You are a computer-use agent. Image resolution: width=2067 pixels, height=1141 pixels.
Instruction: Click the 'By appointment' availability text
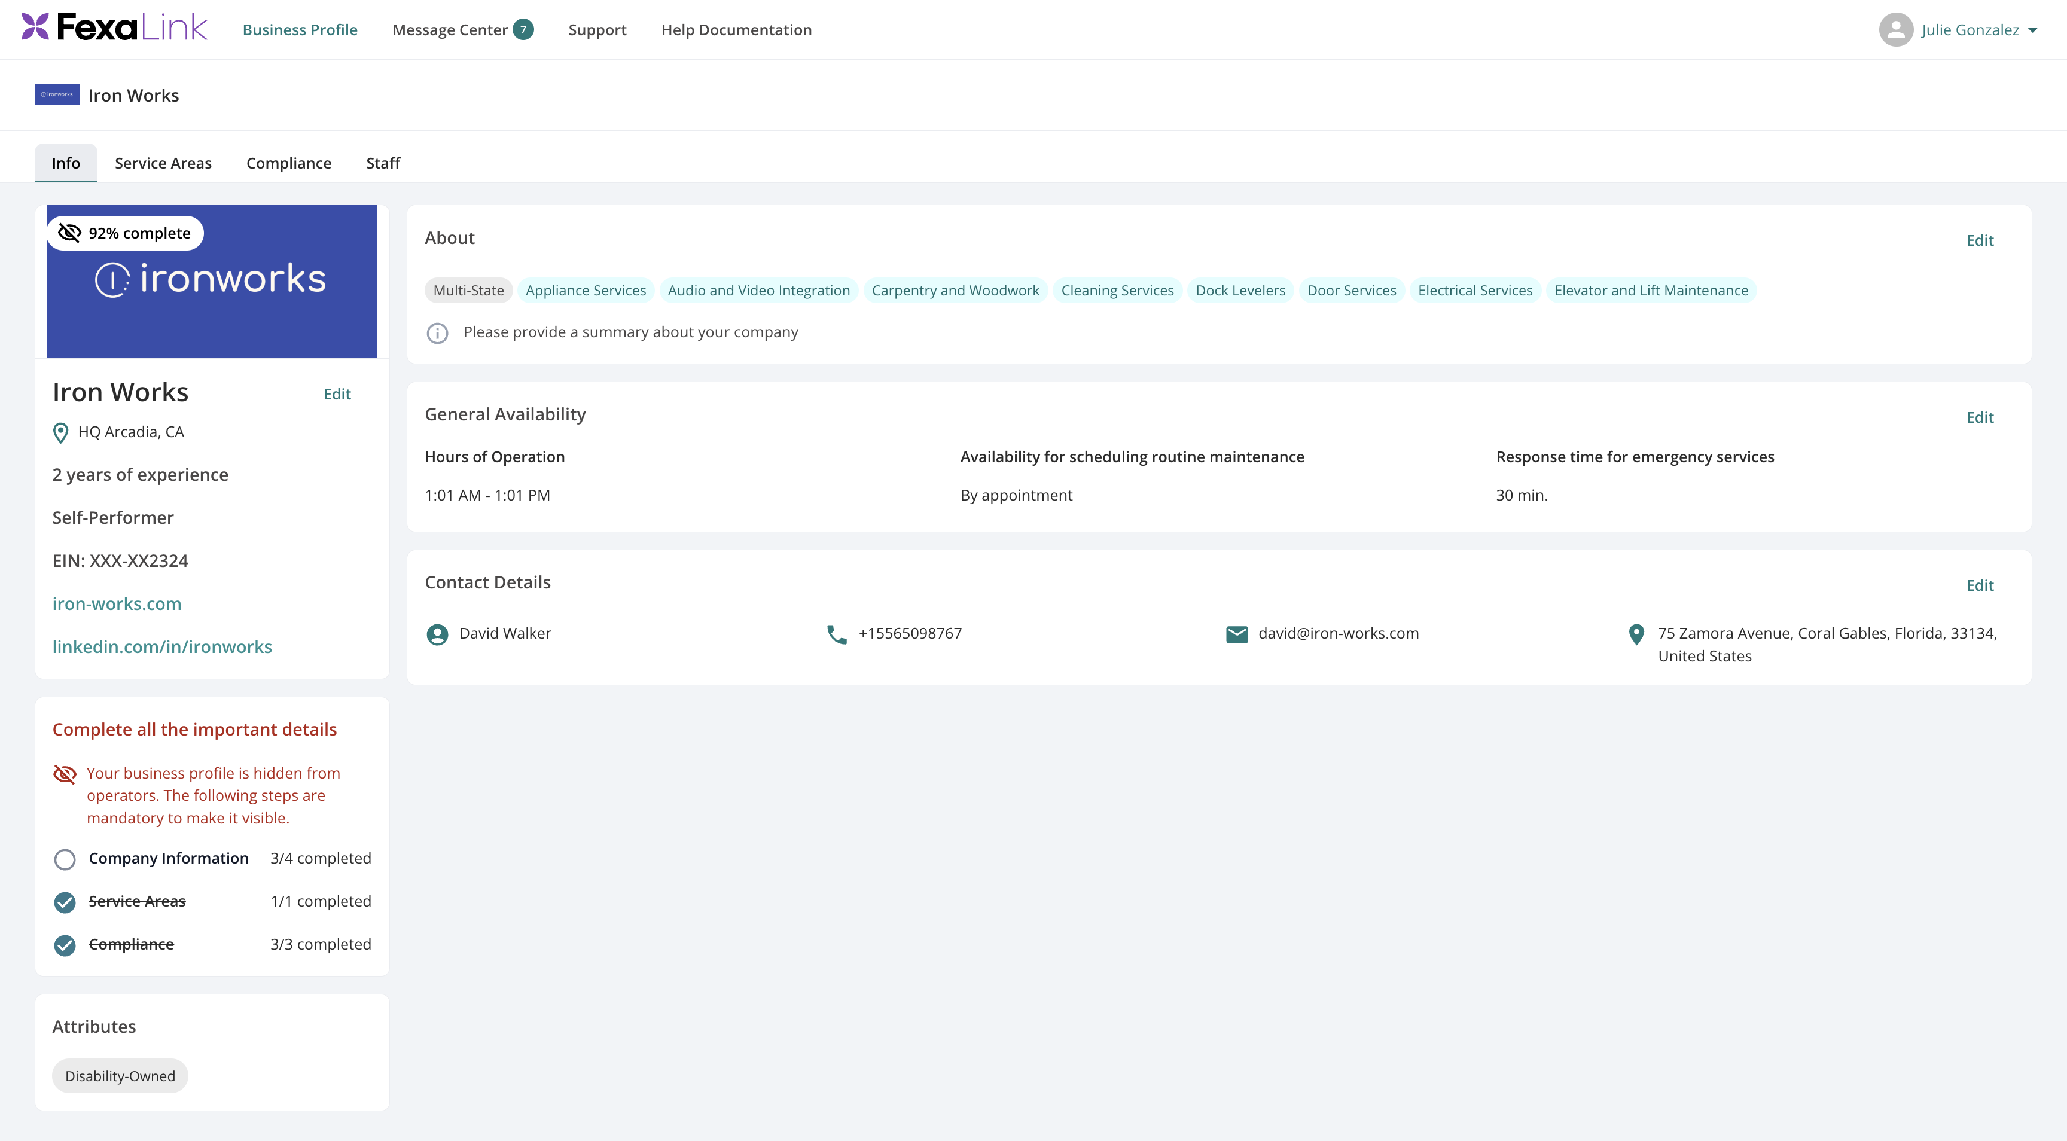(1016, 495)
